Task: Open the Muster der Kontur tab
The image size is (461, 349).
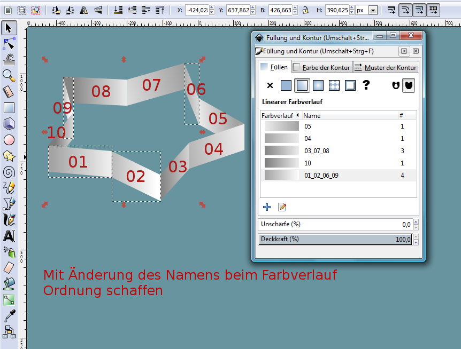Action: coord(385,67)
